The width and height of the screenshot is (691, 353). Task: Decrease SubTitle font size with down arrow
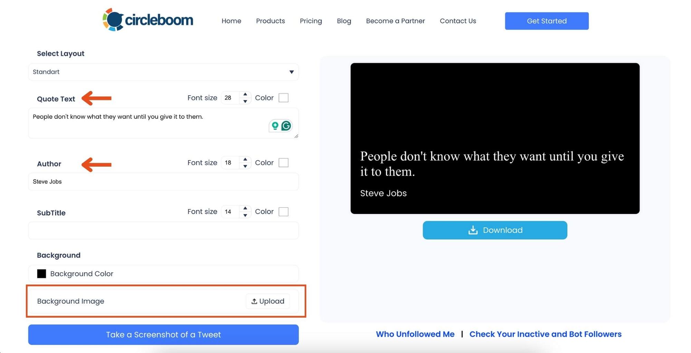point(245,215)
